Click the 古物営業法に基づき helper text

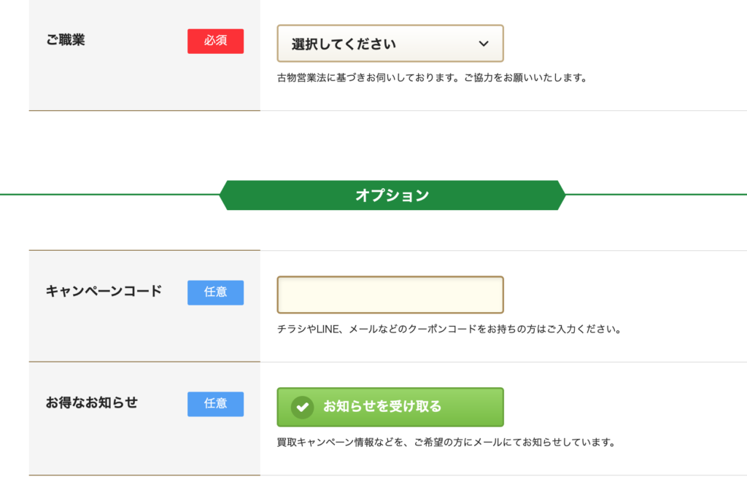point(432,77)
